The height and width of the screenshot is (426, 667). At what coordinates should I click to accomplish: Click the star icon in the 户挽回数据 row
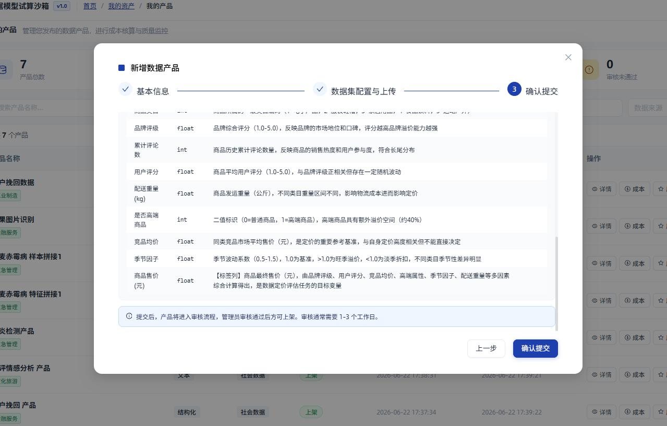(661, 189)
